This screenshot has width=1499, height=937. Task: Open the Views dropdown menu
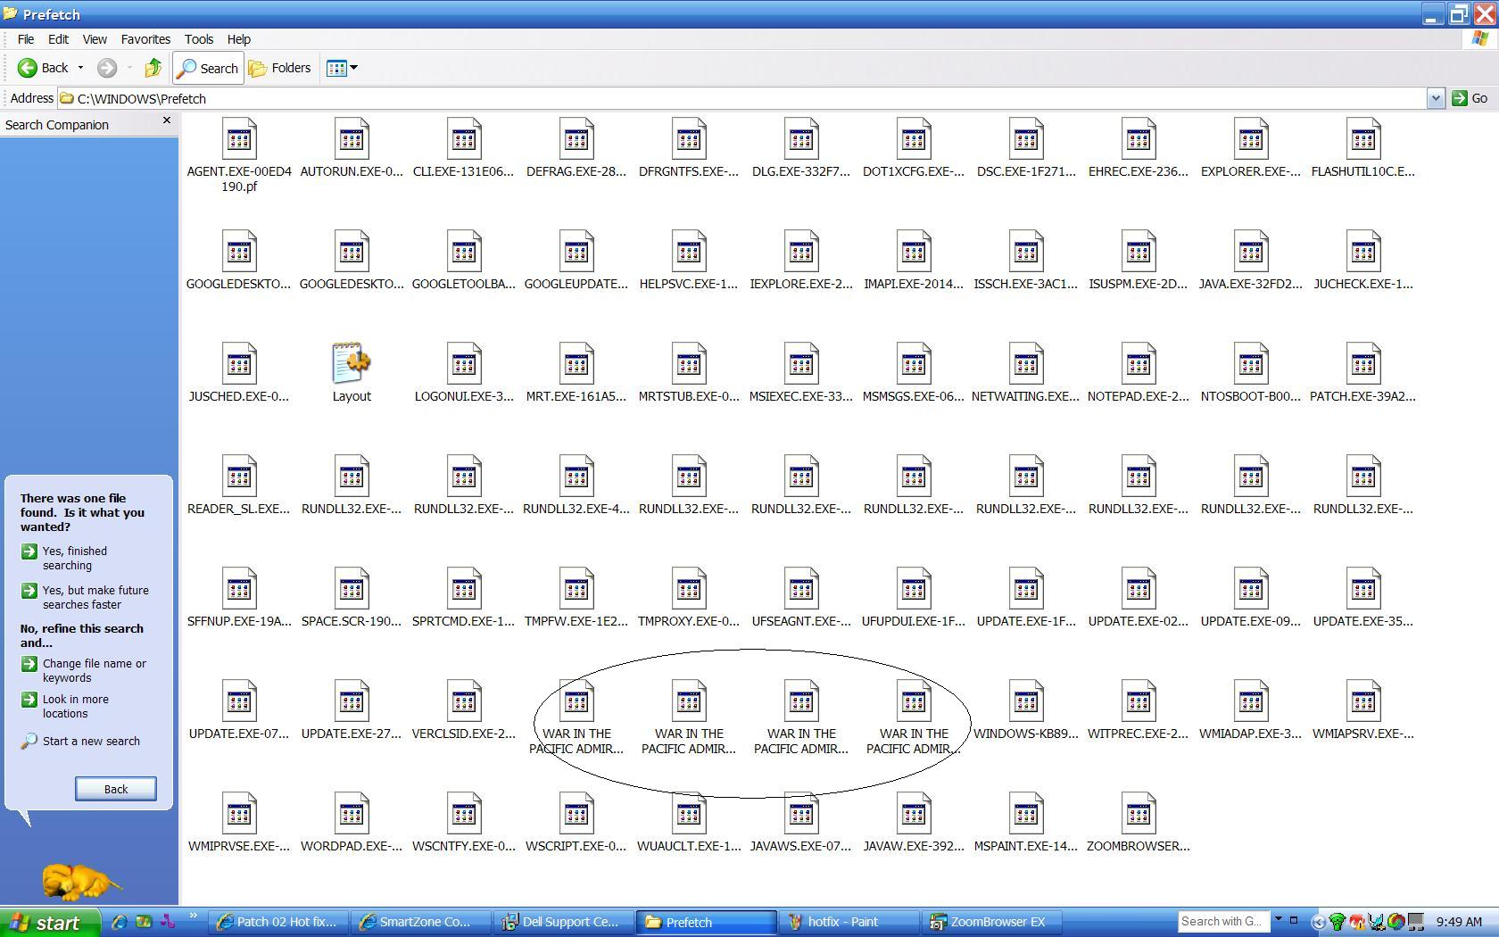342,68
